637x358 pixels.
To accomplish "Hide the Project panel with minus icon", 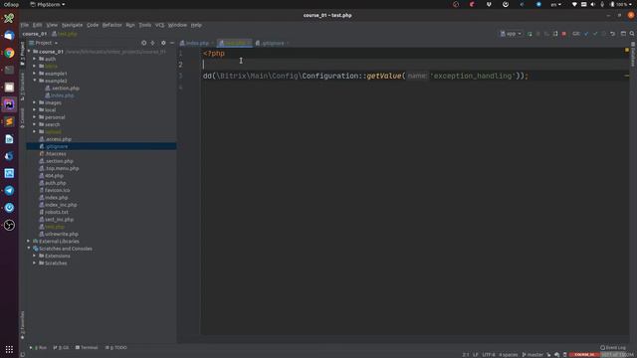I will 172,43.
